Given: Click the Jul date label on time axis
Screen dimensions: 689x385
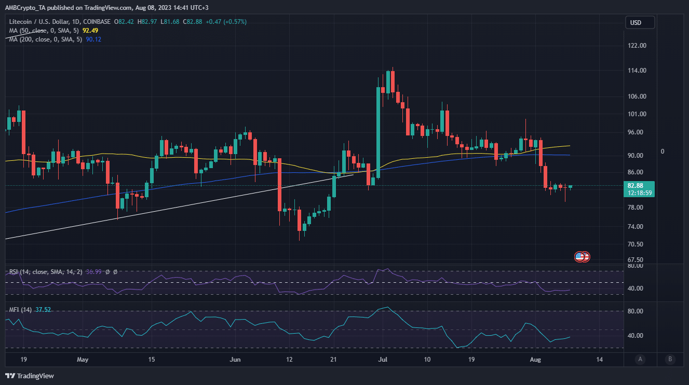Looking at the screenshot, I should tap(382, 359).
